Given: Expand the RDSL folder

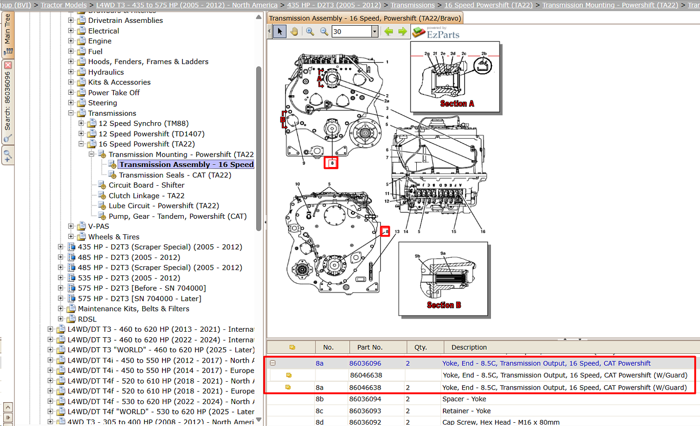Looking at the screenshot, I should click(61, 319).
